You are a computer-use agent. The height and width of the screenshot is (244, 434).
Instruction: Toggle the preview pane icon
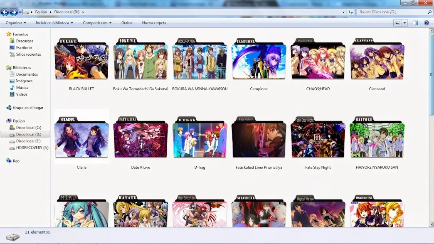click(415, 23)
